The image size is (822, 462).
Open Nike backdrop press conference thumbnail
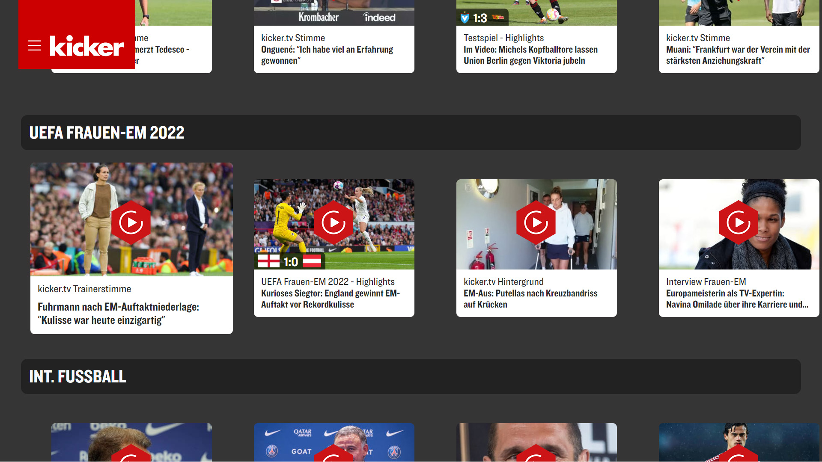click(x=131, y=442)
